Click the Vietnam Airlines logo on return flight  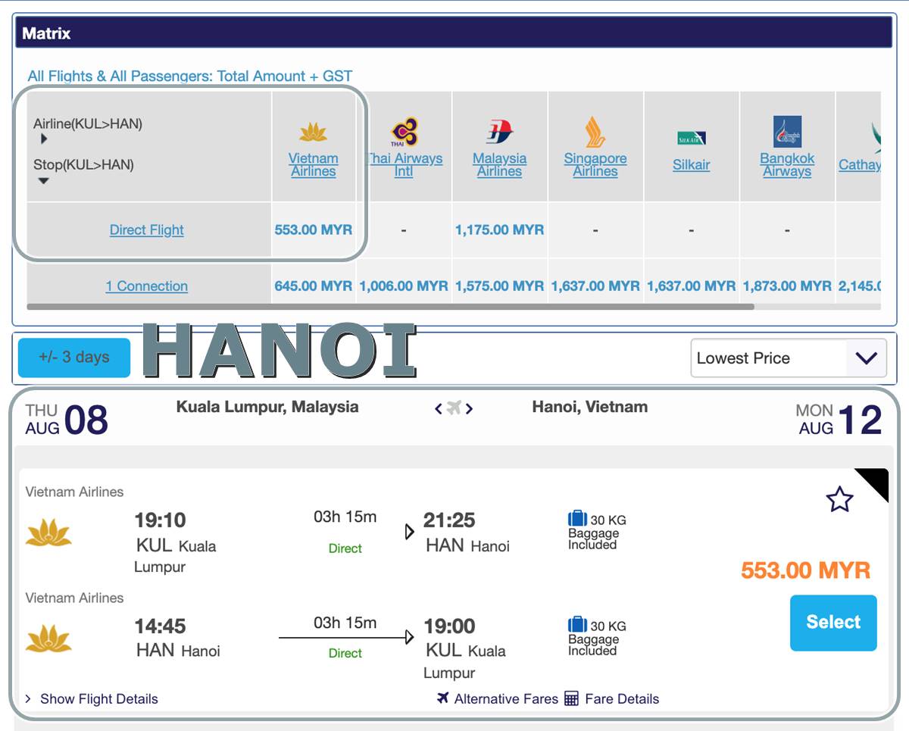click(x=48, y=639)
